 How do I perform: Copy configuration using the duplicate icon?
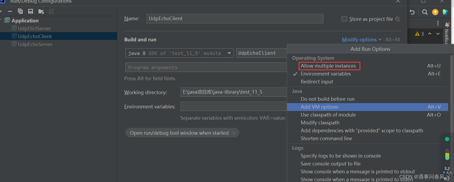(20, 11)
